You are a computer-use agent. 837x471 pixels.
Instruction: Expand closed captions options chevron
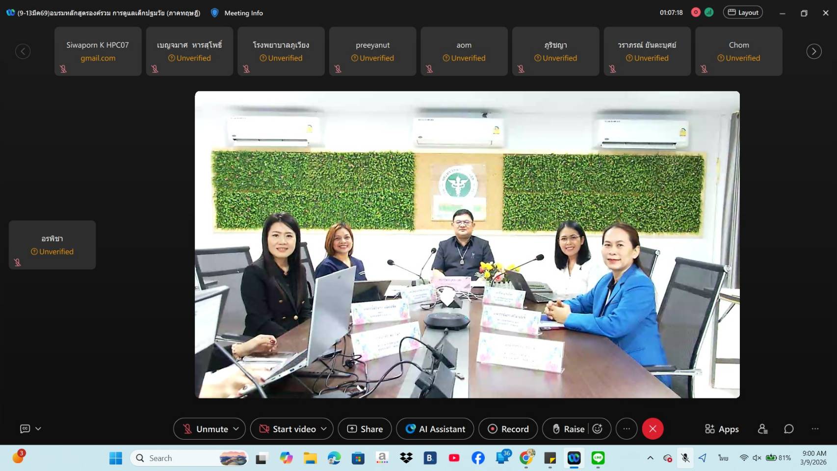(38, 429)
